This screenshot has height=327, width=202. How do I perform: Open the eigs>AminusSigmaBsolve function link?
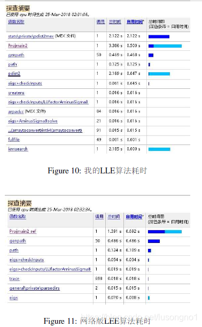(33, 121)
